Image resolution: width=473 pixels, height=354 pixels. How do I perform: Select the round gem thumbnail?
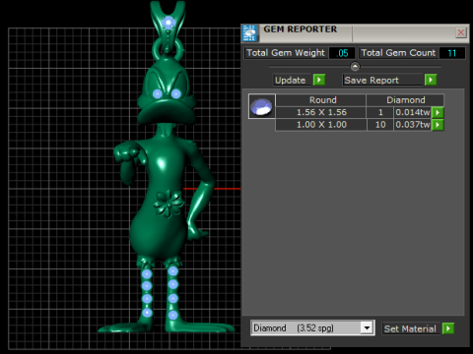pos(262,106)
